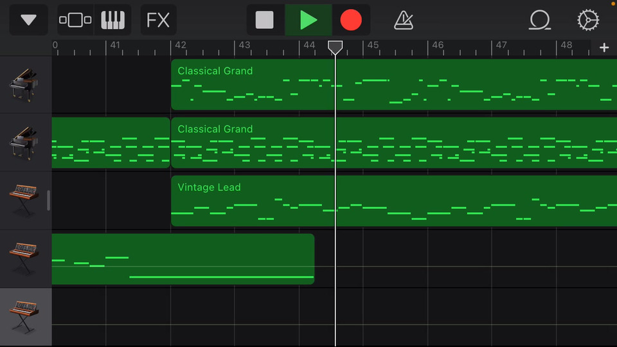
Task: Select the second-row Classical Grand region at bar 42
Action: tap(394, 143)
